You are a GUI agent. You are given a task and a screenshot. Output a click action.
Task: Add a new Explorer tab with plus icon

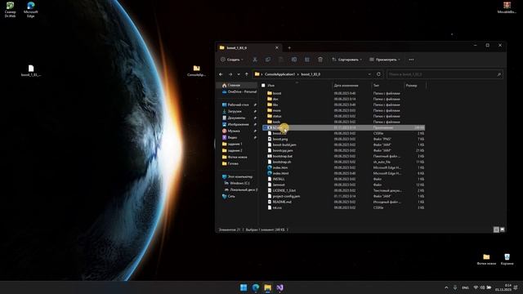[x=289, y=48]
